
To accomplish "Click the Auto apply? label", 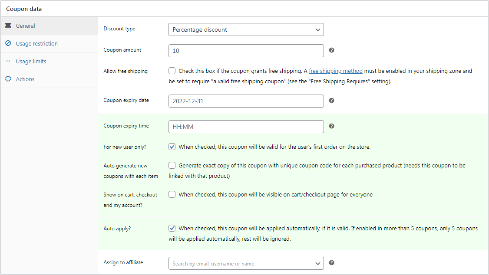I will (117, 229).
